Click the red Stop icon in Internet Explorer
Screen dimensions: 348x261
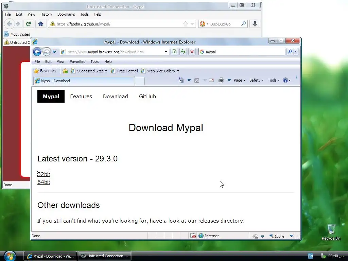point(192,52)
